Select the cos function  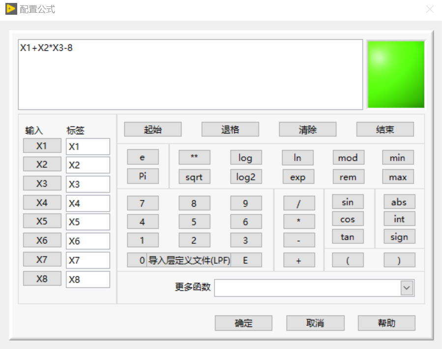point(348,219)
